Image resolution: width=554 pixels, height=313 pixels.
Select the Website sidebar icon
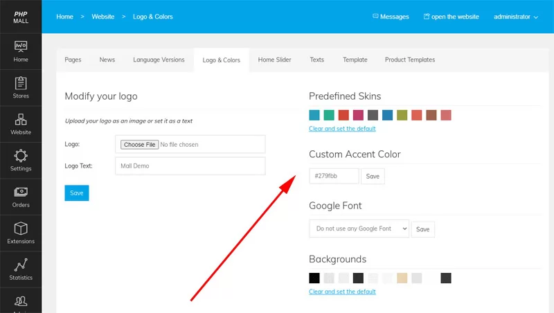click(21, 119)
